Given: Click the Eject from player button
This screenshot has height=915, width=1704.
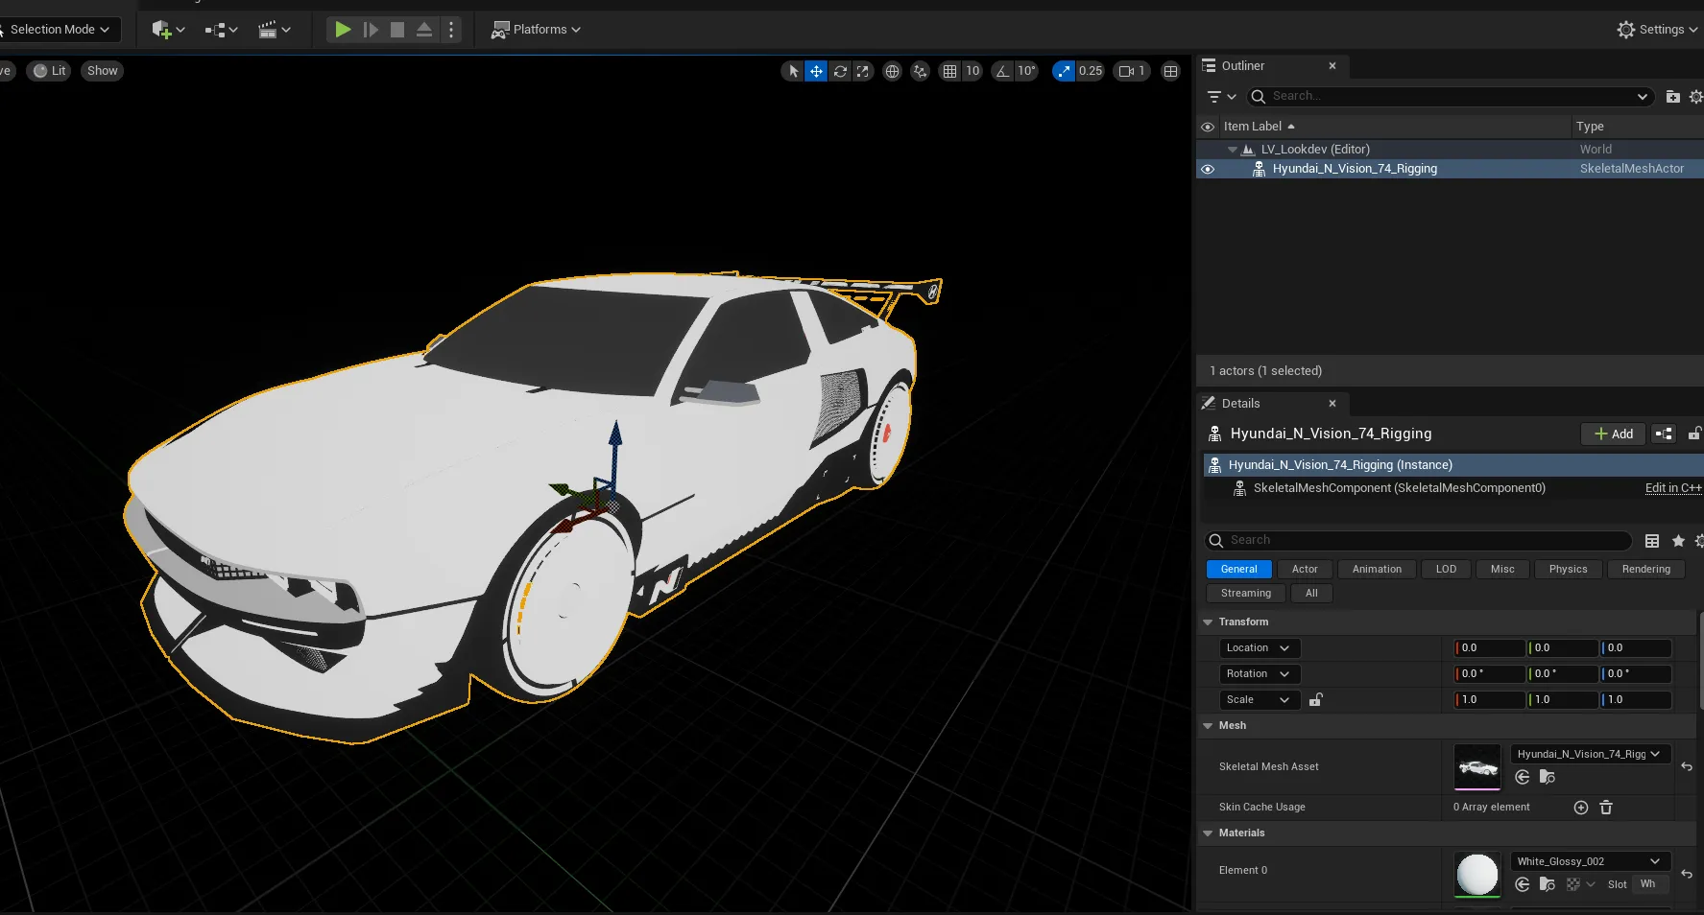Looking at the screenshot, I should (424, 30).
